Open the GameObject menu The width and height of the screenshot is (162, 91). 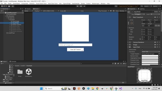16,4
